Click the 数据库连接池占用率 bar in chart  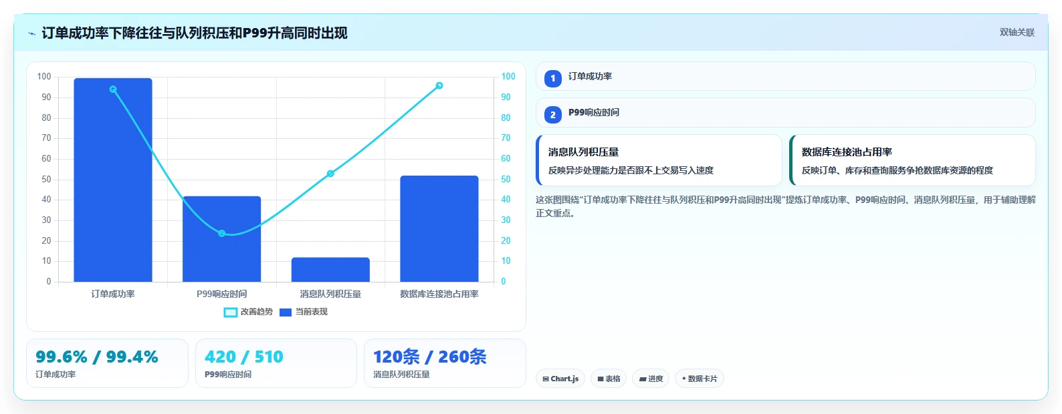(439, 228)
